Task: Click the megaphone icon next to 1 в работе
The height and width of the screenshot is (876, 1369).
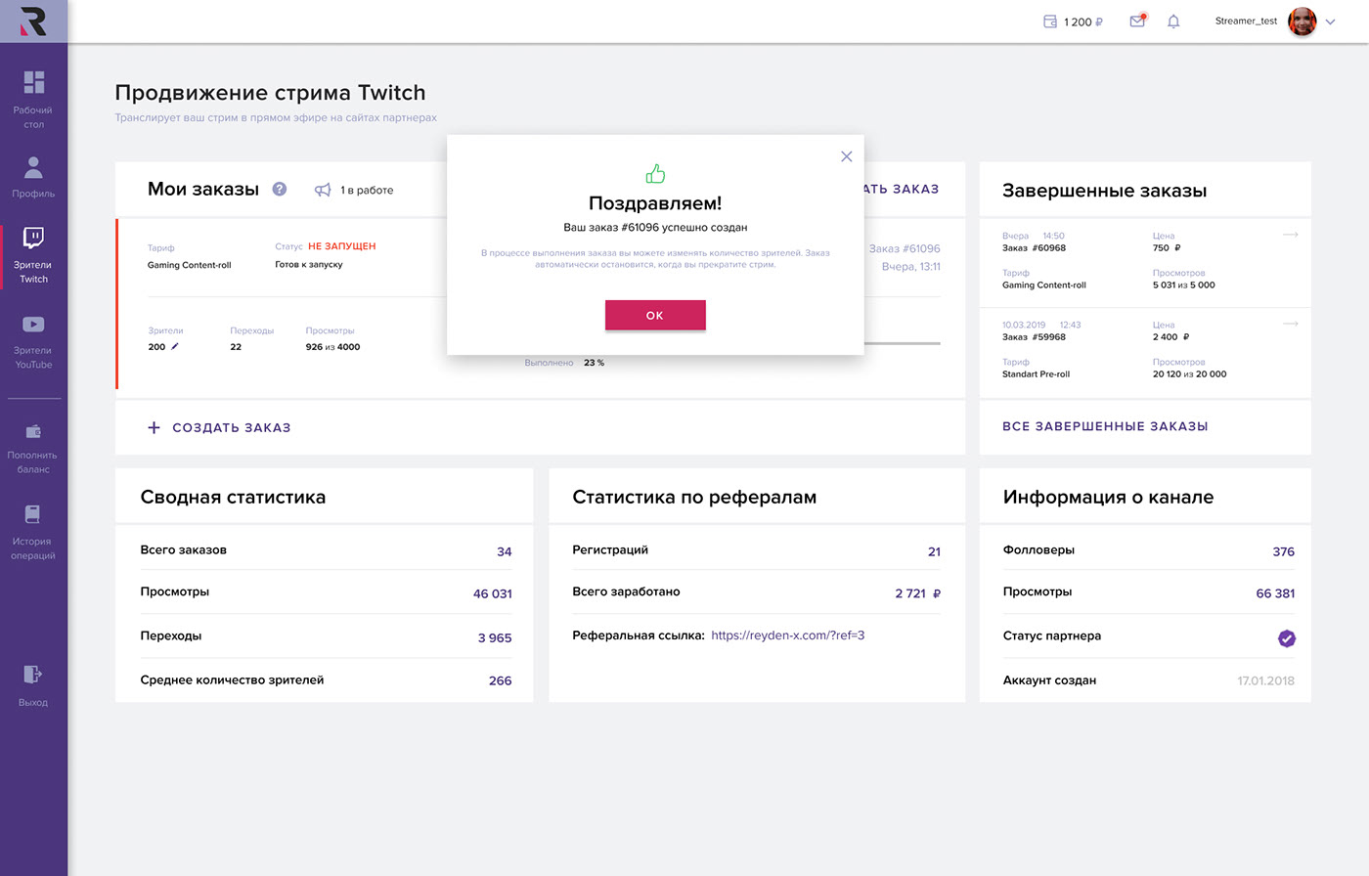Action: (x=323, y=190)
